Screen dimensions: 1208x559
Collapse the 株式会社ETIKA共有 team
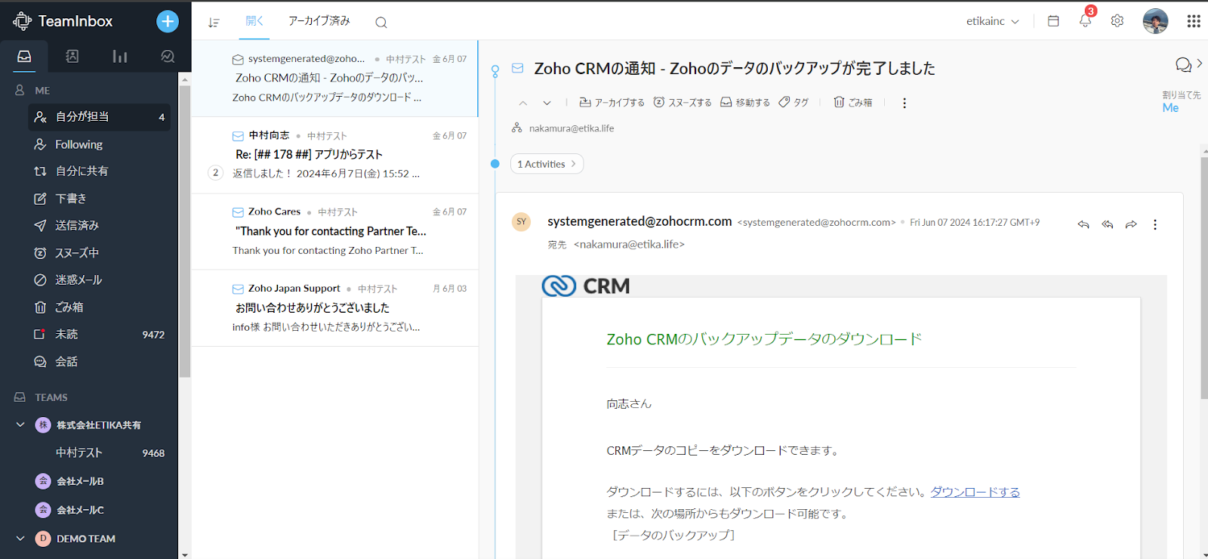(20, 425)
